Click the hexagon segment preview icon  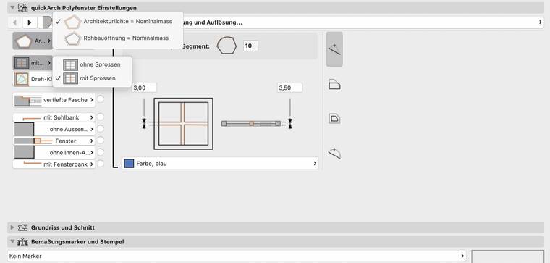pos(227,46)
